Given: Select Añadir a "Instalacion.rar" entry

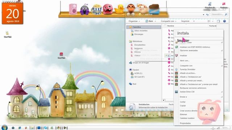Looking at the screenshot, I should coord(191,77).
